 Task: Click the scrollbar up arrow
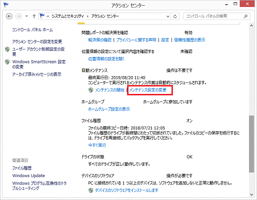(x=251, y=25)
